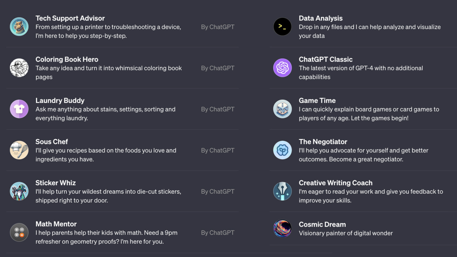This screenshot has height=257, width=457.
Task: Click the Game Time dice icon
Action: (282, 109)
